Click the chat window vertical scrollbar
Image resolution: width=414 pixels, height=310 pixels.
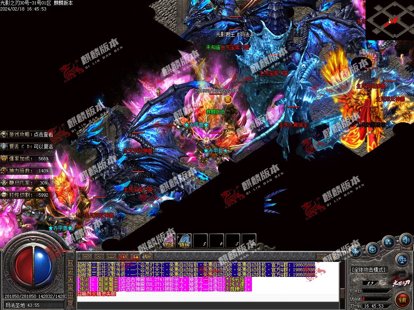(x=342, y=281)
